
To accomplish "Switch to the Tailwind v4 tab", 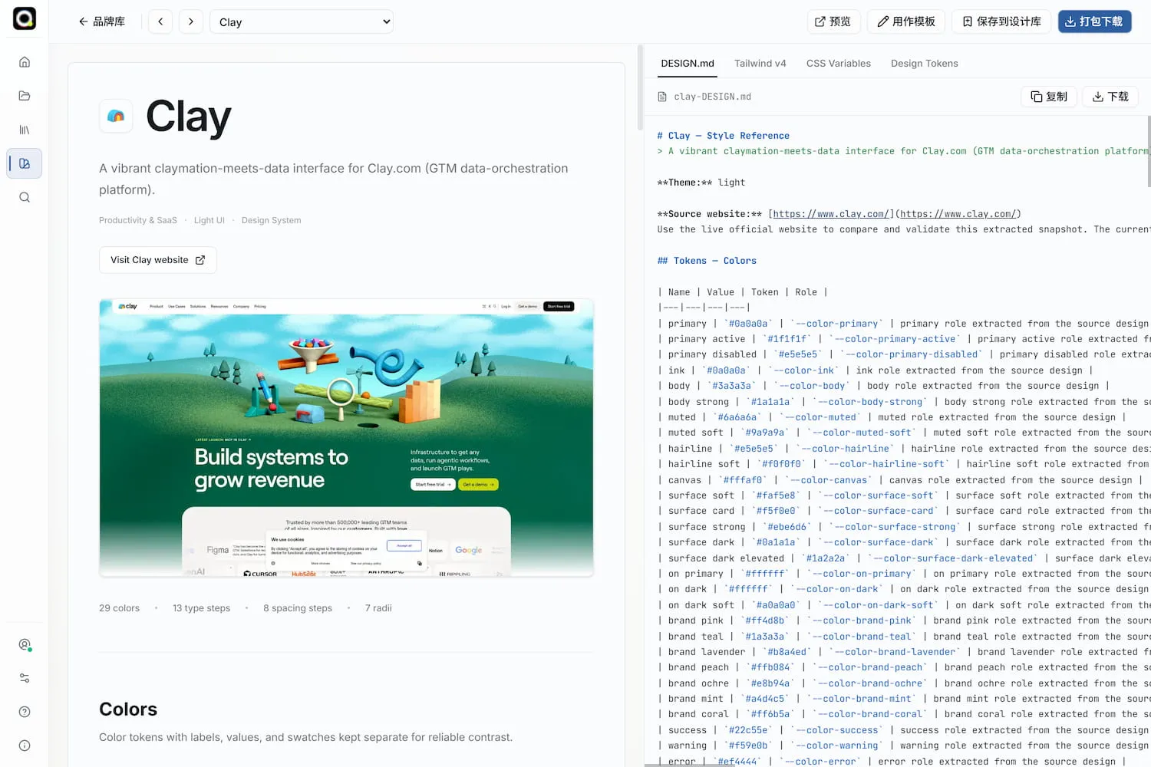I will (760, 64).
